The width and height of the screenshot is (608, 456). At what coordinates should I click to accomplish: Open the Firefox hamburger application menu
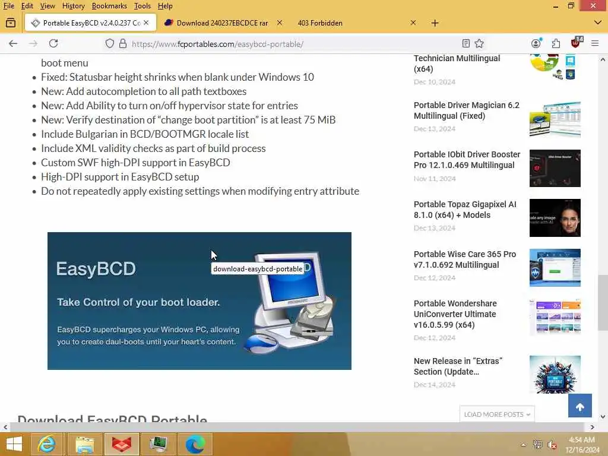point(595,43)
